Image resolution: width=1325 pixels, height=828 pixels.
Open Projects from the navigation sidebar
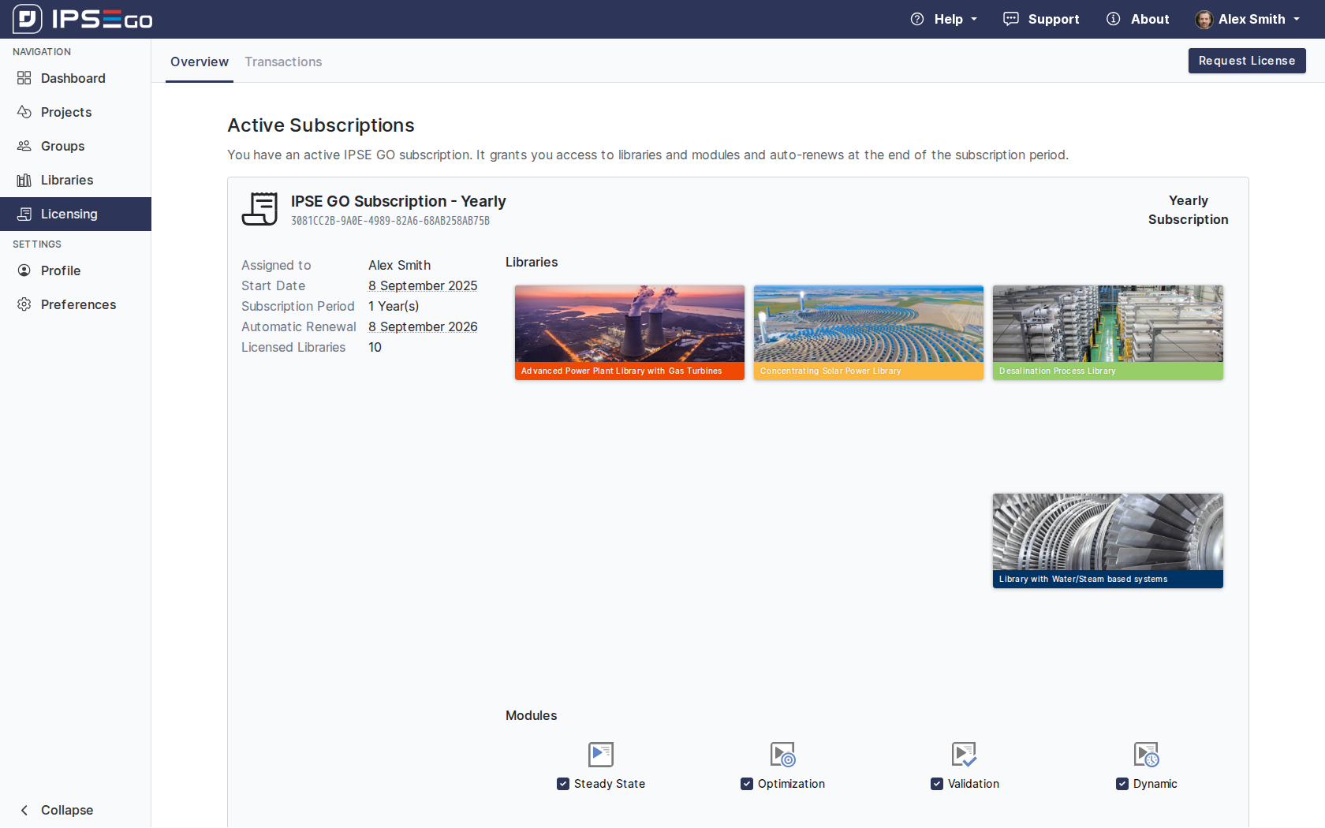pos(66,112)
